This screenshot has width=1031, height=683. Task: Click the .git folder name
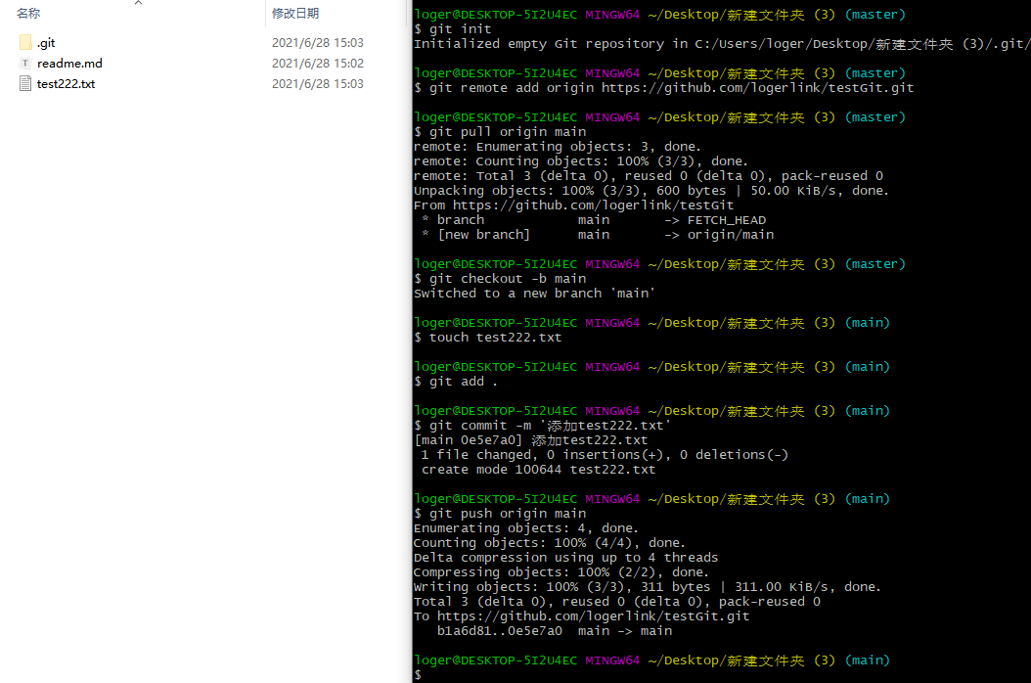coord(46,43)
